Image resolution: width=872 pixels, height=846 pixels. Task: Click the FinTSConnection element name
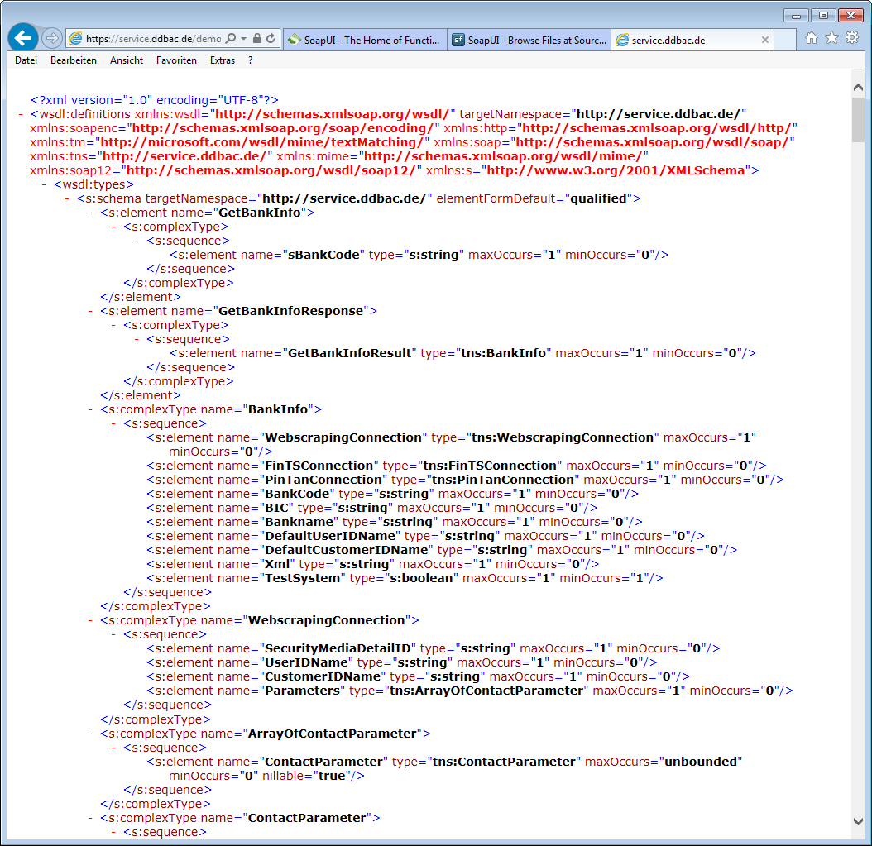pos(319,466)
